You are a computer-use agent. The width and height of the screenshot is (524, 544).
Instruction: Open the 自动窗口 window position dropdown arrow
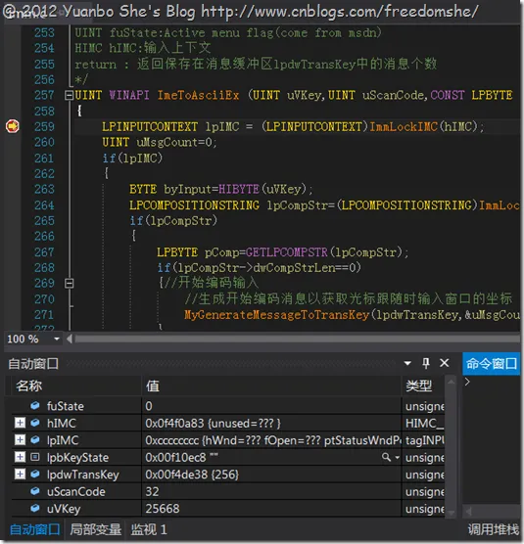(x=407, y=364)
